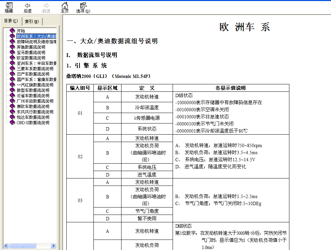Click the 欧洲车系 page title text
Image resolution: width=331 pixels, height=250 pixels.
pyautogui.click(x=244, y=27)
